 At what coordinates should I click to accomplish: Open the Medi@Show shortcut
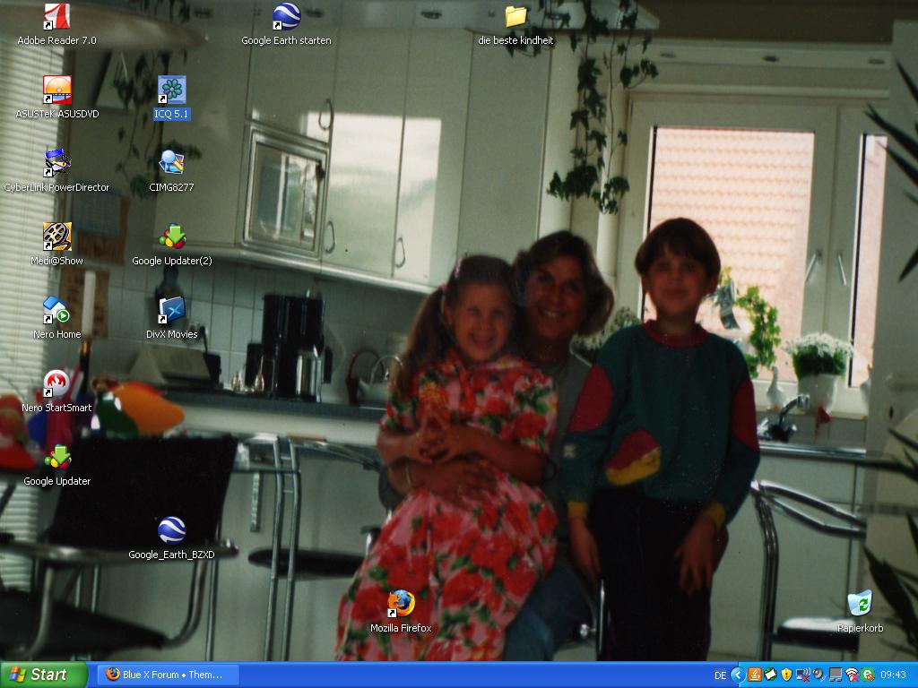coord(56,237)
